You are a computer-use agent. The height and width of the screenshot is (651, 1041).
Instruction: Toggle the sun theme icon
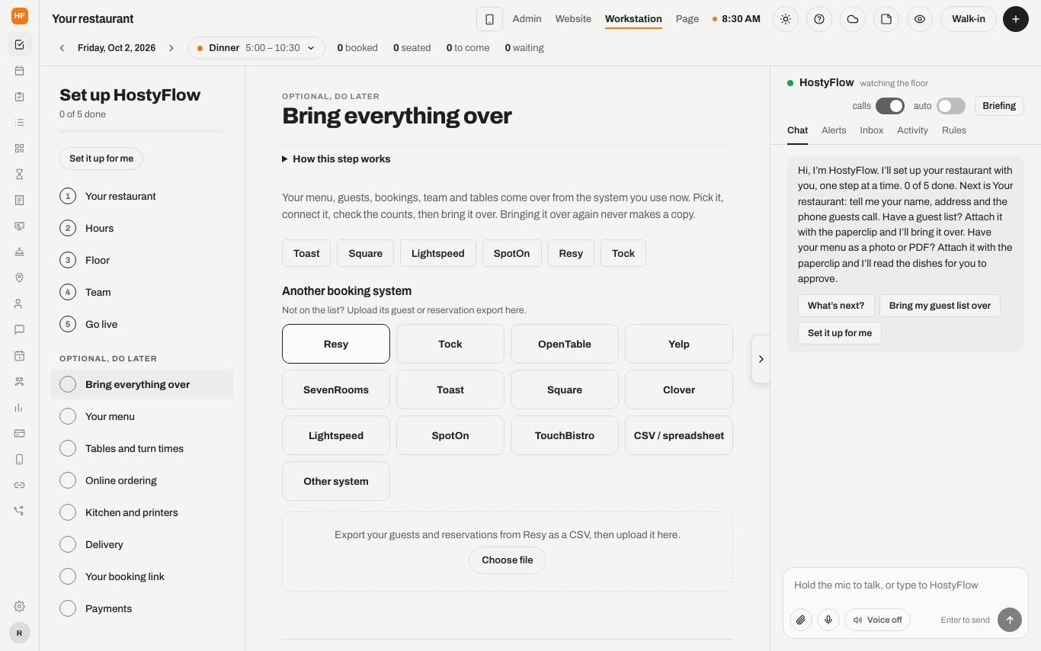(x=786, y=19)
